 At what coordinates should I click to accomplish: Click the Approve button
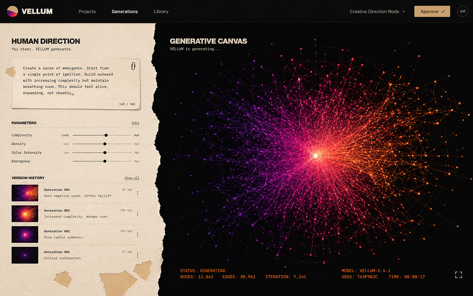(x=432, y=11)
